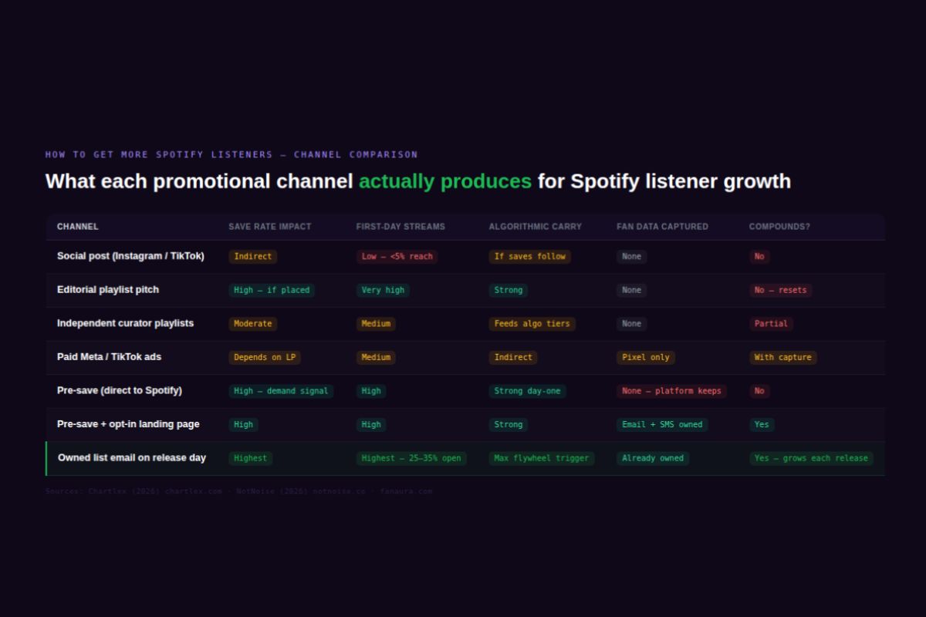Click the 'Moderate' badge
Image resolution: width=926 pixels, height=617 pixels.
pyautogui.click(x=253, y=324)
